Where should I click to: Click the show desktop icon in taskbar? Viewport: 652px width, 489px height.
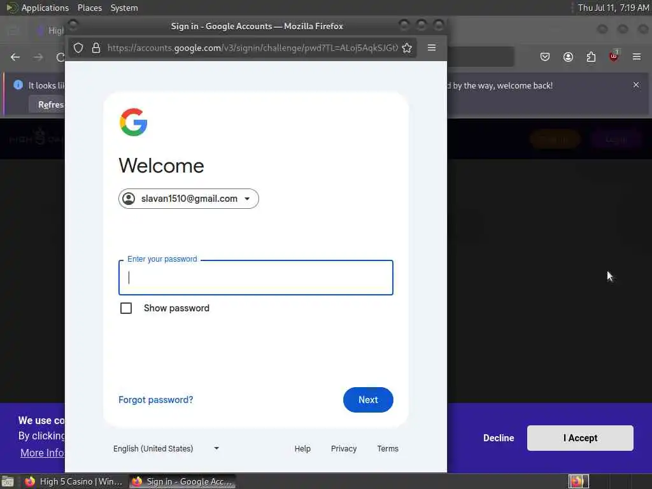[8, 481]
